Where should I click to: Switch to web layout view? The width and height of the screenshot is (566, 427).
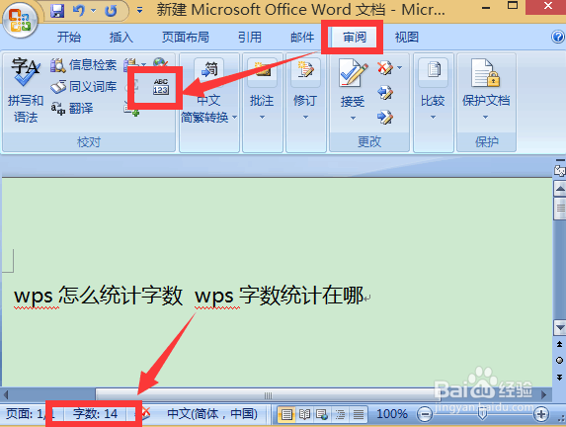click(322, 414)
